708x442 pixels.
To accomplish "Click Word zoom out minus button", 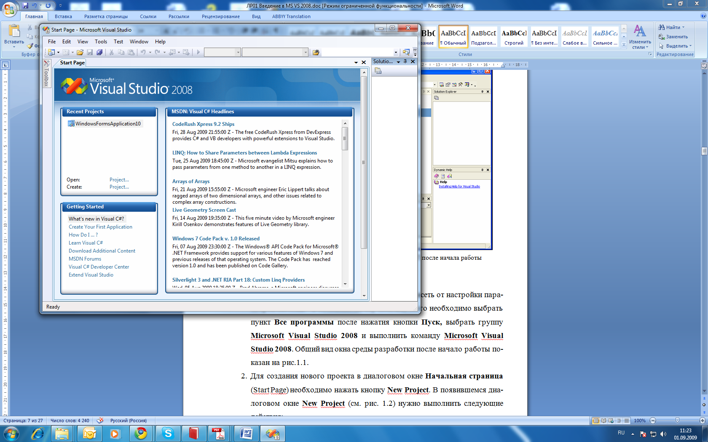I will [x=653, y=421].
